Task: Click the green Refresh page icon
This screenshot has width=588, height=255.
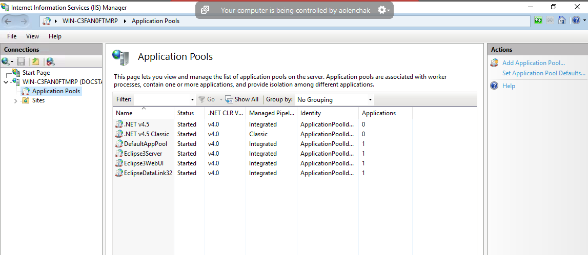Action: [x=538, y=20]
